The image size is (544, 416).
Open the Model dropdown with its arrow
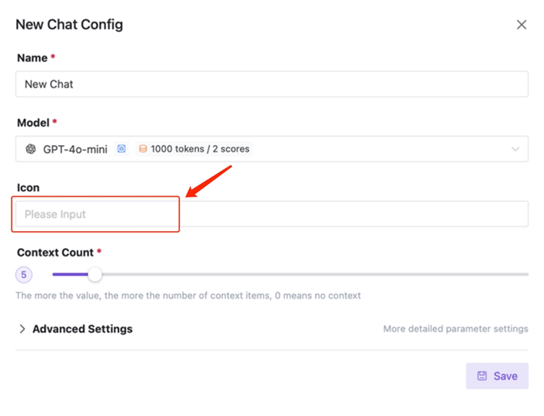516,149
